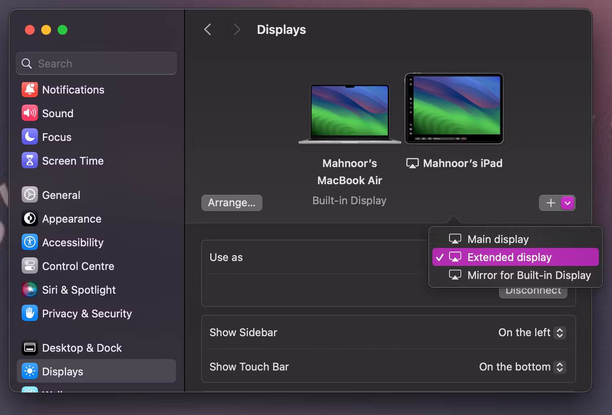Open Siri & Spotlight settings
Screen dimensions: 612x415
(x=78, y=290)
